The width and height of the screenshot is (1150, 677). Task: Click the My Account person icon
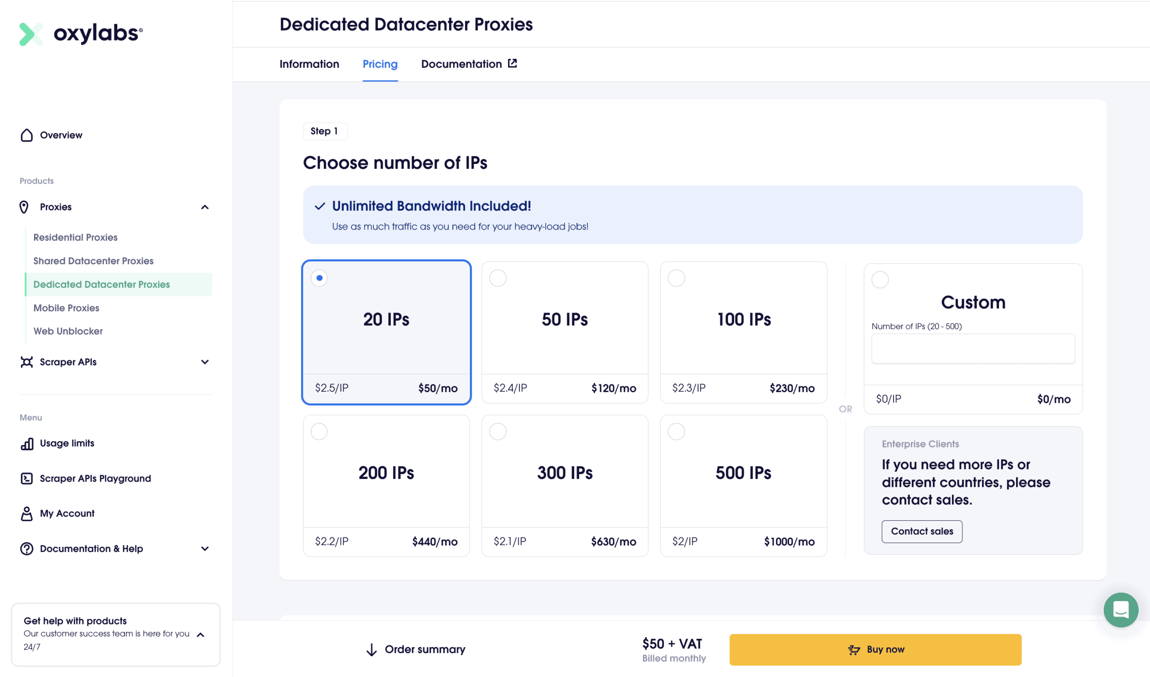(x=27, y=513)
